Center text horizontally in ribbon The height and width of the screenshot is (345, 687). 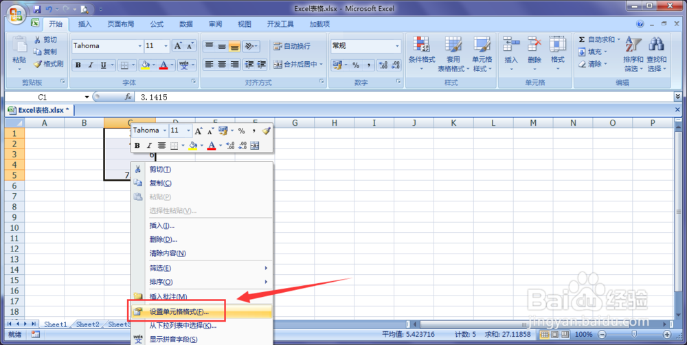[222, 65]
